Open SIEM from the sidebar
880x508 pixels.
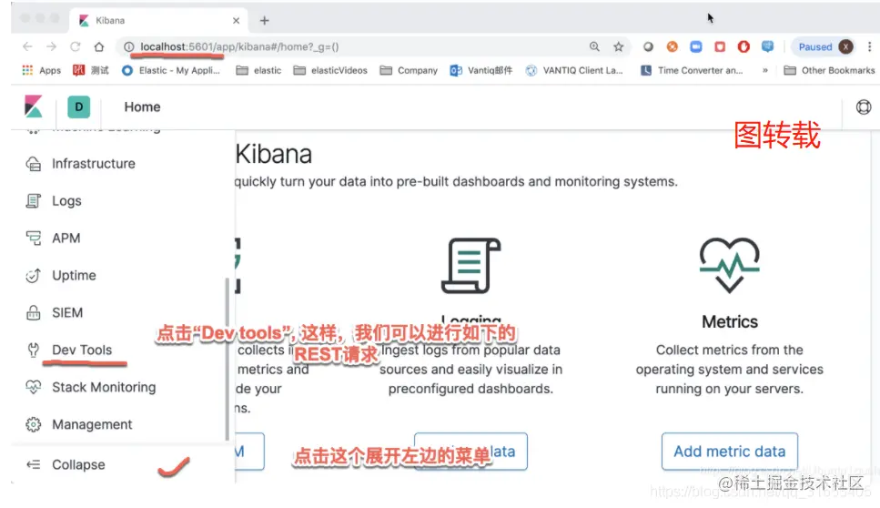pos(67,312)
